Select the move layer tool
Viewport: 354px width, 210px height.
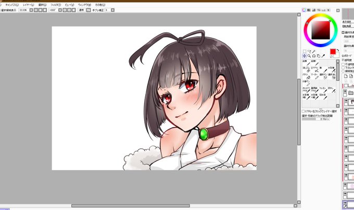point(305,56)
